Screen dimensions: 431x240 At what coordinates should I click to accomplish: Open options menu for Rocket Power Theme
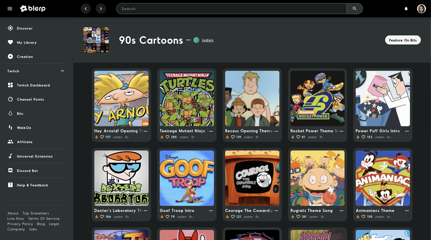(342, 131)
